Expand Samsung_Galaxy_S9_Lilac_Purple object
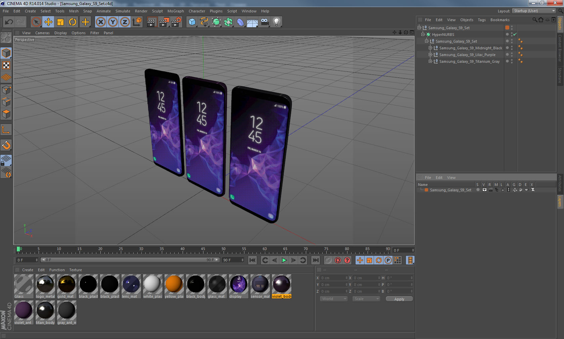Image resolution: width=564 pixels, height=339 pixels. [x=430, y=54]
